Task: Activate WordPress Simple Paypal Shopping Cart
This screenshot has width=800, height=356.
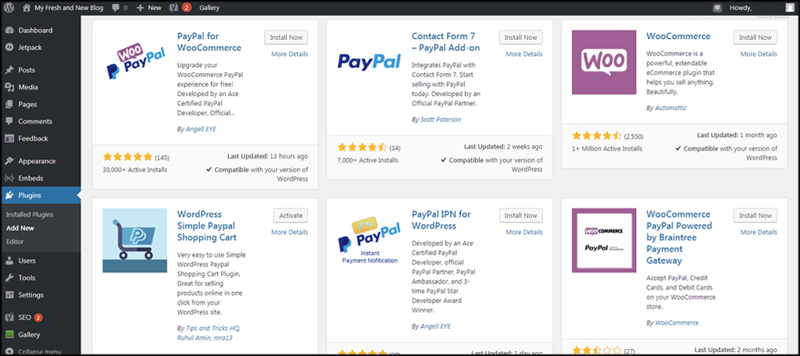Action: [291, 215]
